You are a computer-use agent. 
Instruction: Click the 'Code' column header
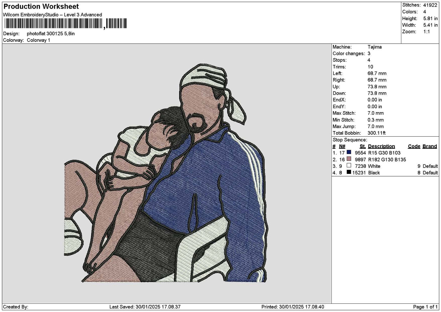coord(414,146)
